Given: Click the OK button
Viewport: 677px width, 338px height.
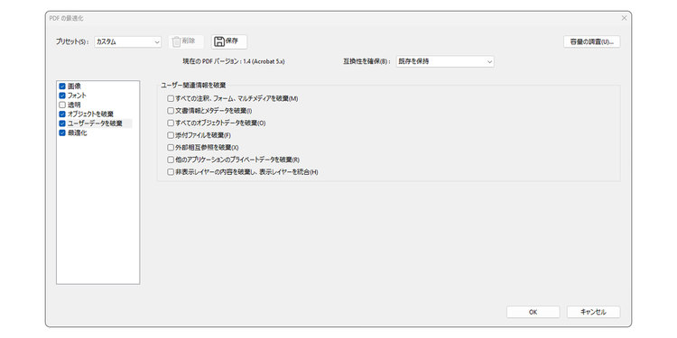Looking at the screenshot, I should point(533,312).
